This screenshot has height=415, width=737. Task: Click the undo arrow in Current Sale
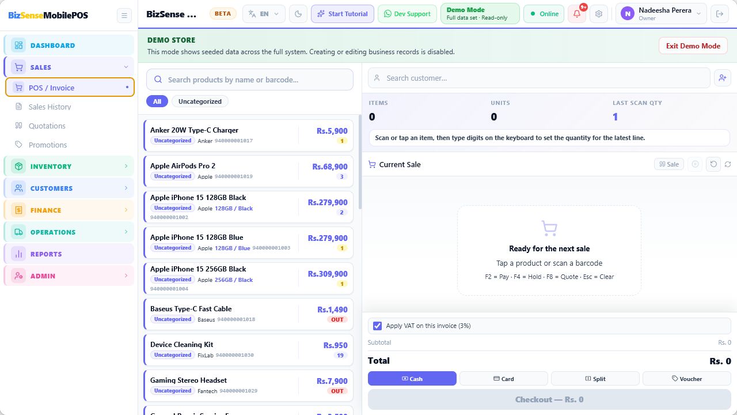click(x=713, y=164)
